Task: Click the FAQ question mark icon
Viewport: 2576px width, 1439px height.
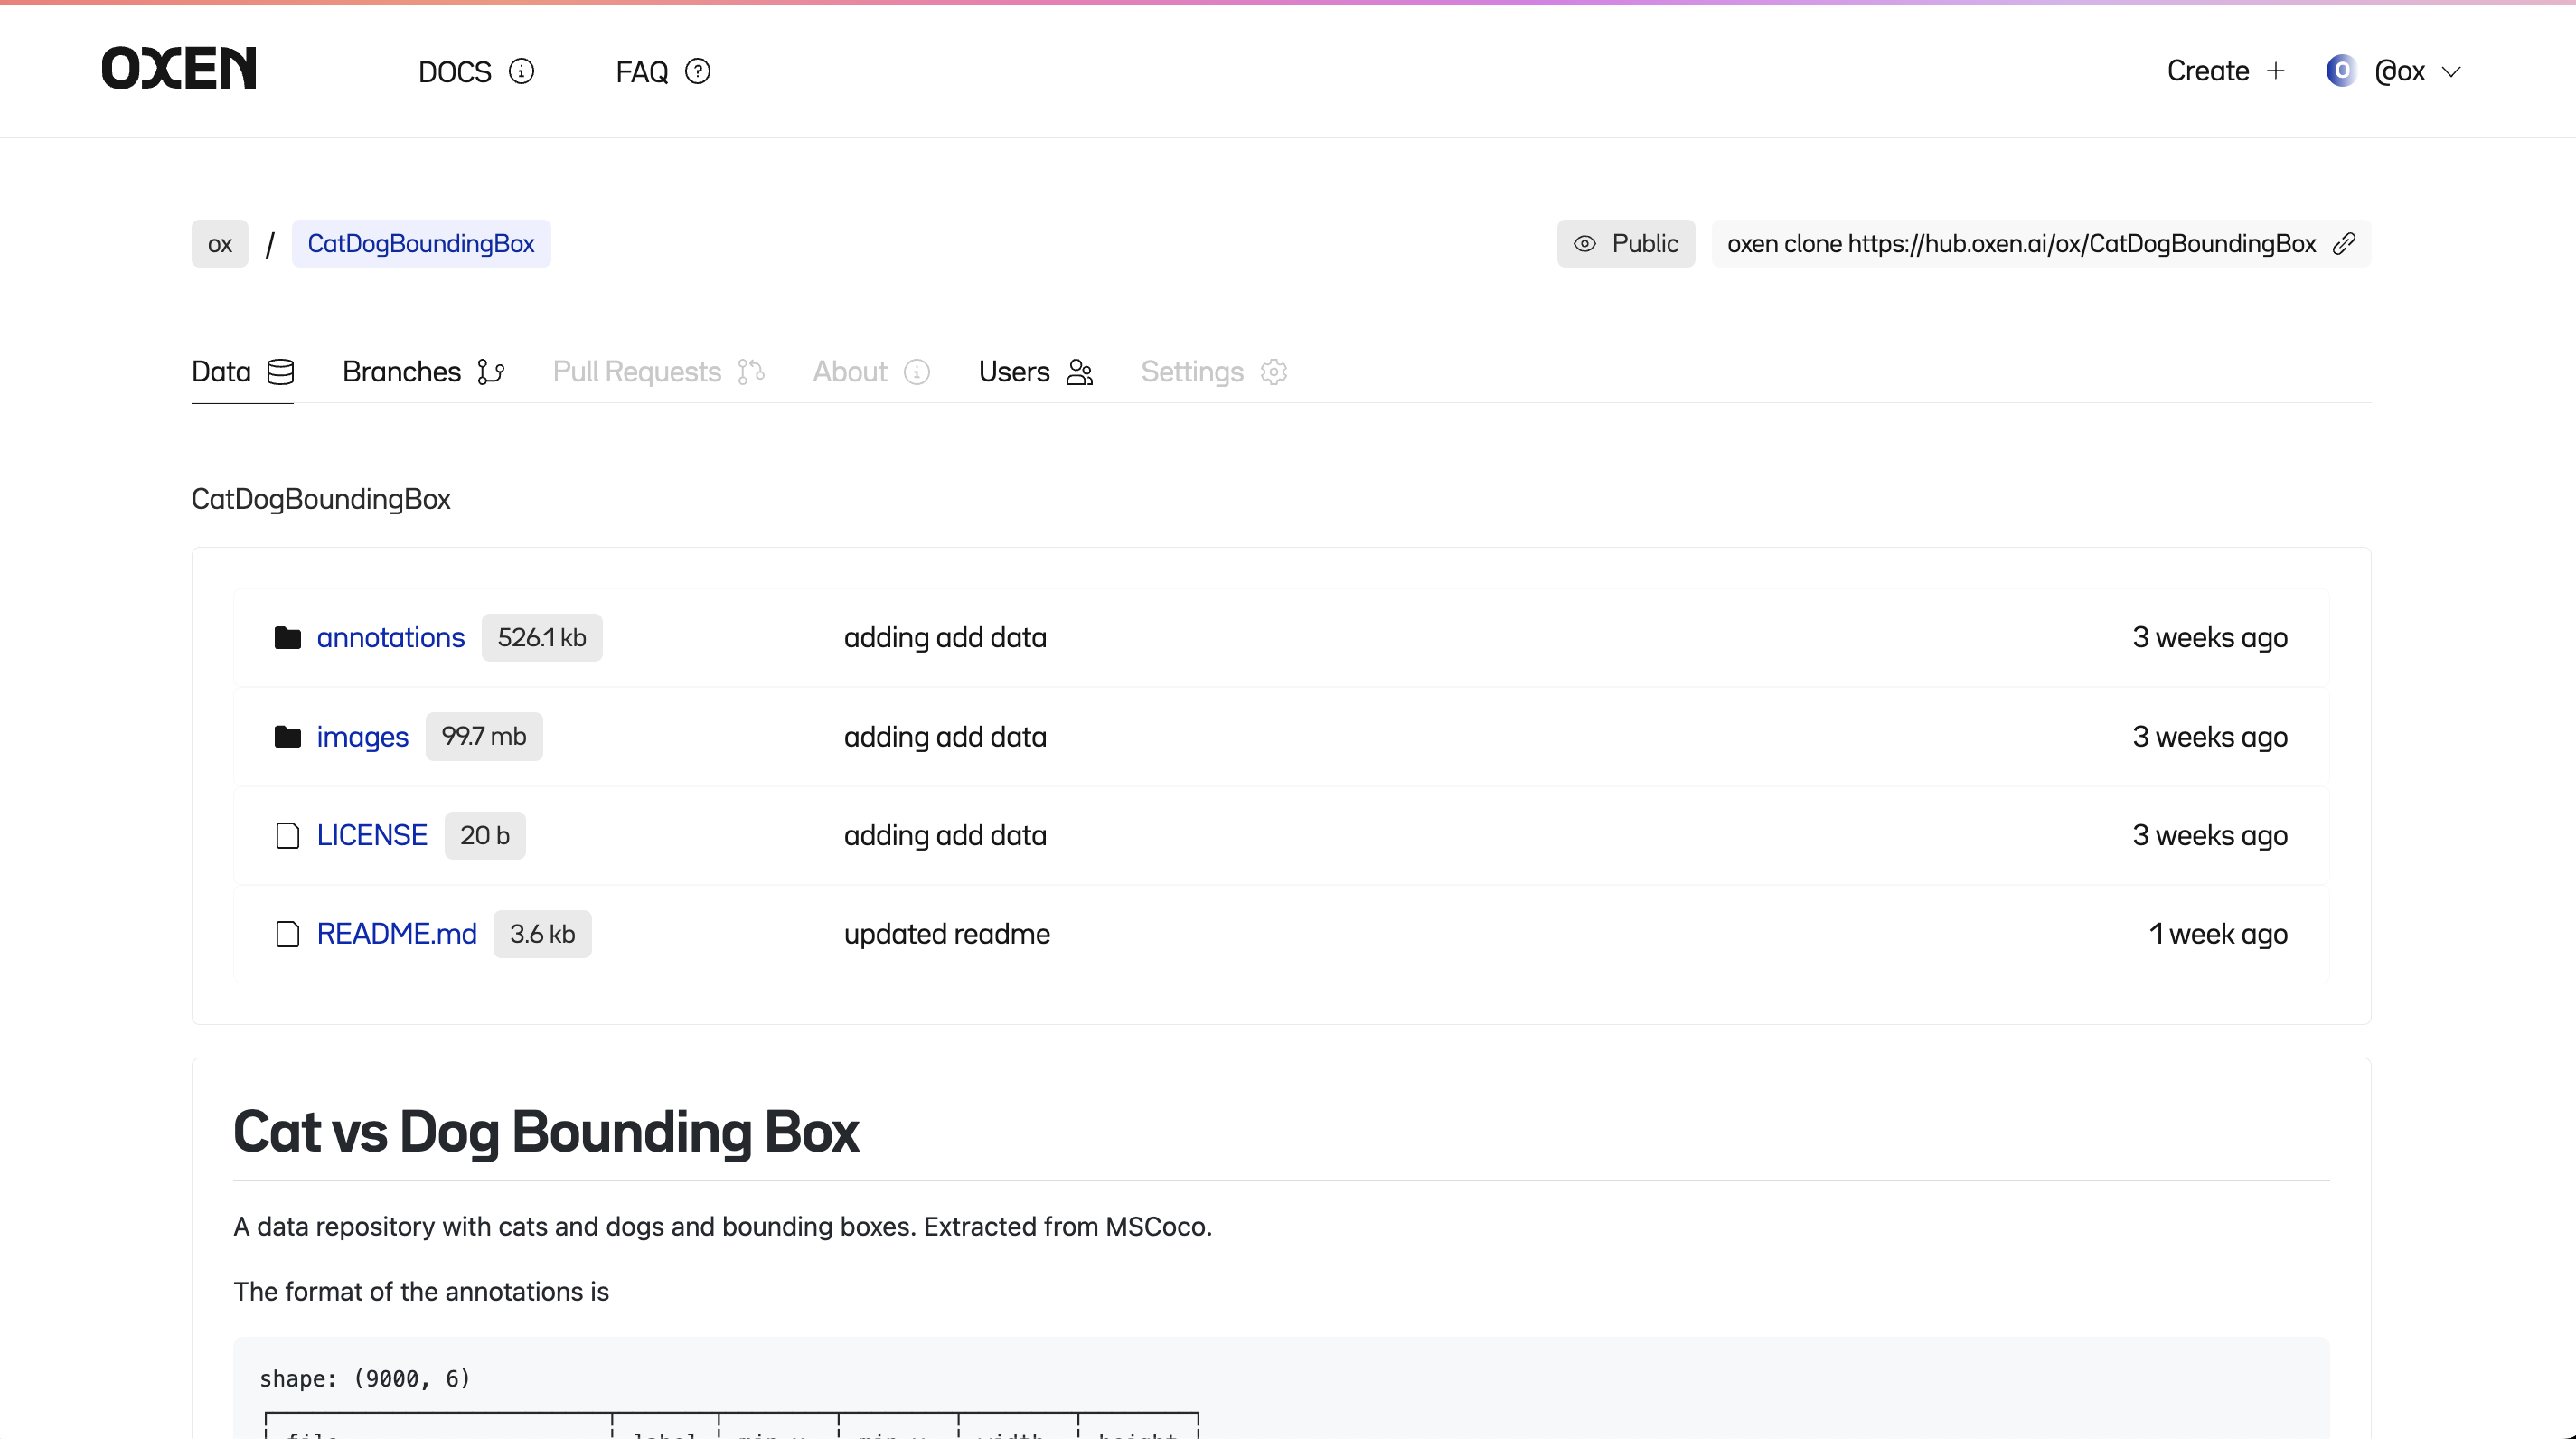Action: [x=698, y=71]
